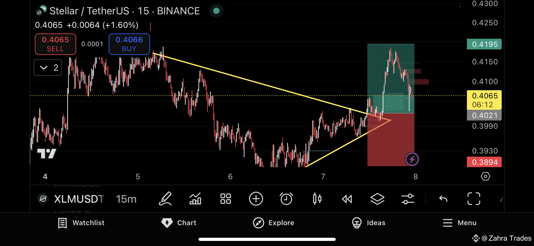Expand the indicator legend showing 2
Screen dimensions: 534x246
coord(48,68)
